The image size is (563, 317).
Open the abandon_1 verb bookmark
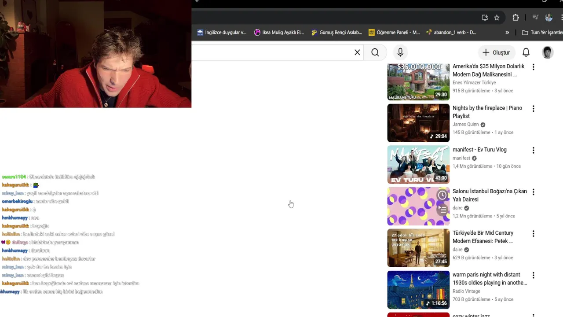click(x=451, y=33)
